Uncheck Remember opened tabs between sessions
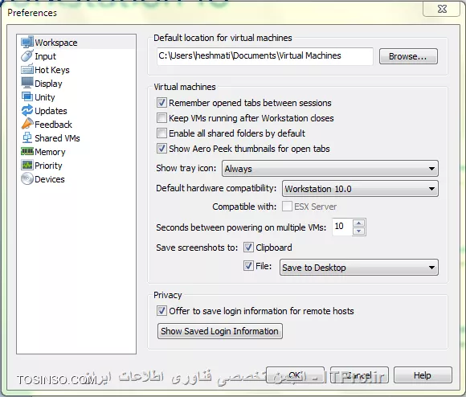Viewport: 466px width, 397px height. coord(161,103)
